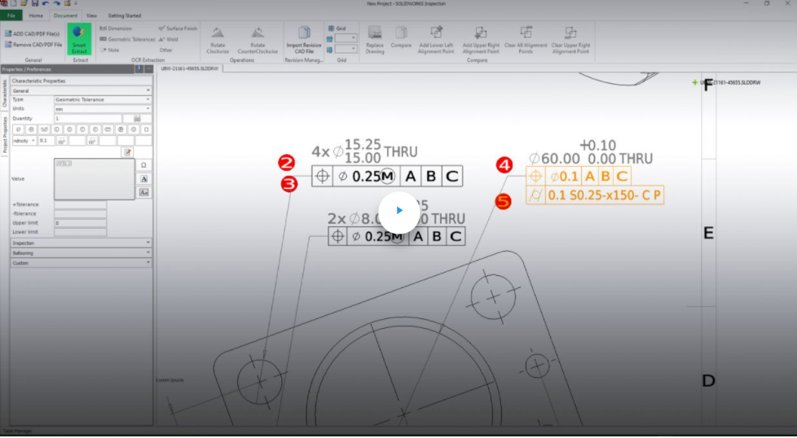
Task: Open the View ribbon tab
Action: click(x=91, y=15)
